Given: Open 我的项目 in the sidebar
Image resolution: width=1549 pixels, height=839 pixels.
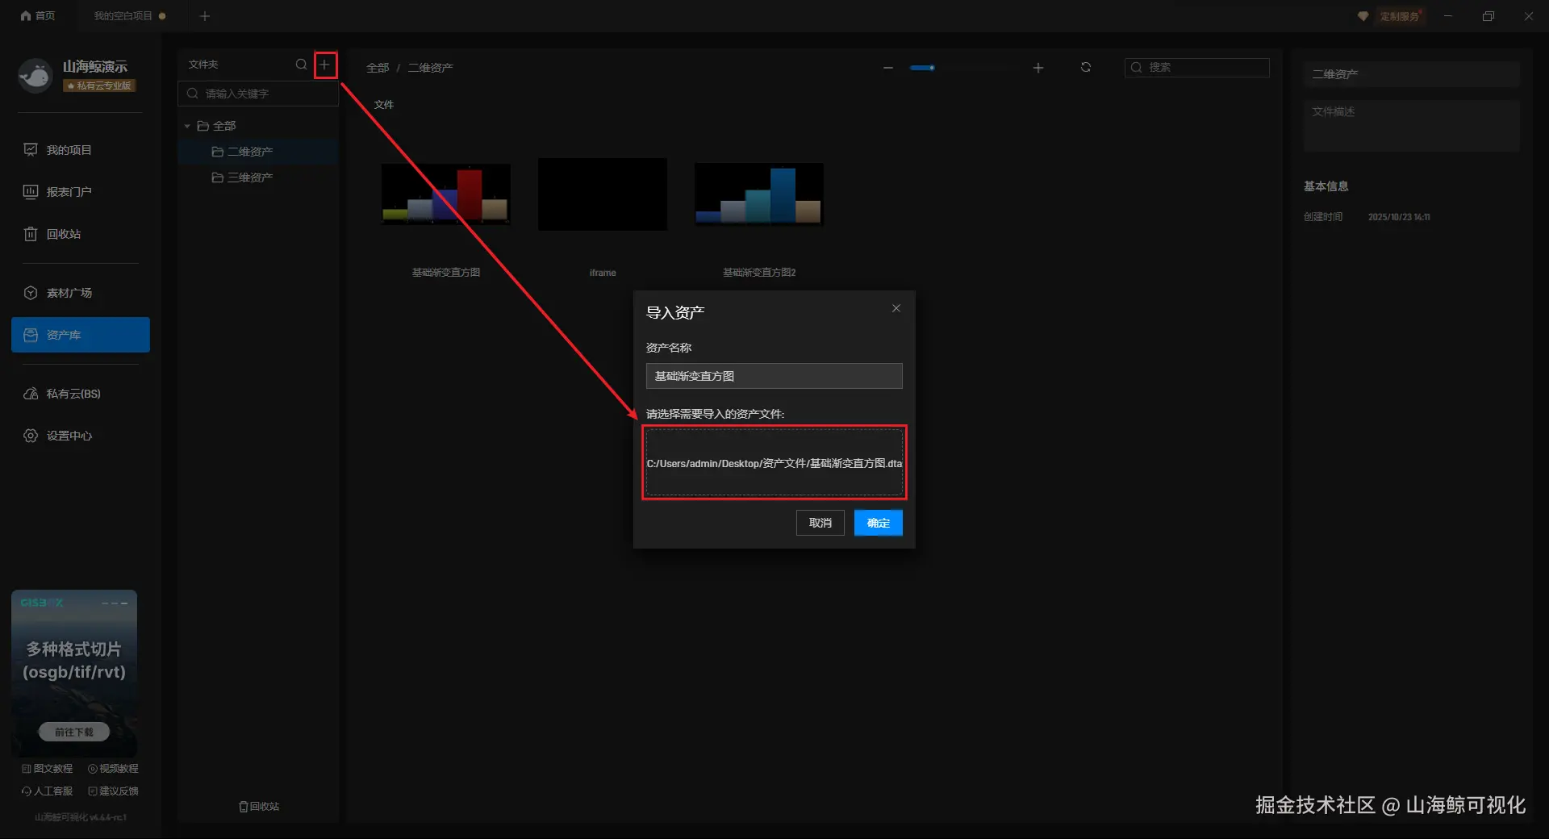Looking at the screenshot, I should pos(80,150).
